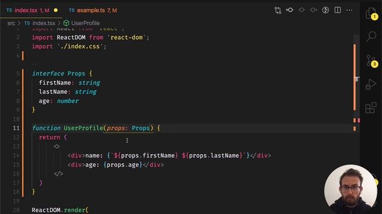Click the orange bar in the editor scrollbar
Image resolution: width=382 pixels, height=214 pixels.
pyautogui.click(x=355, y=77)
